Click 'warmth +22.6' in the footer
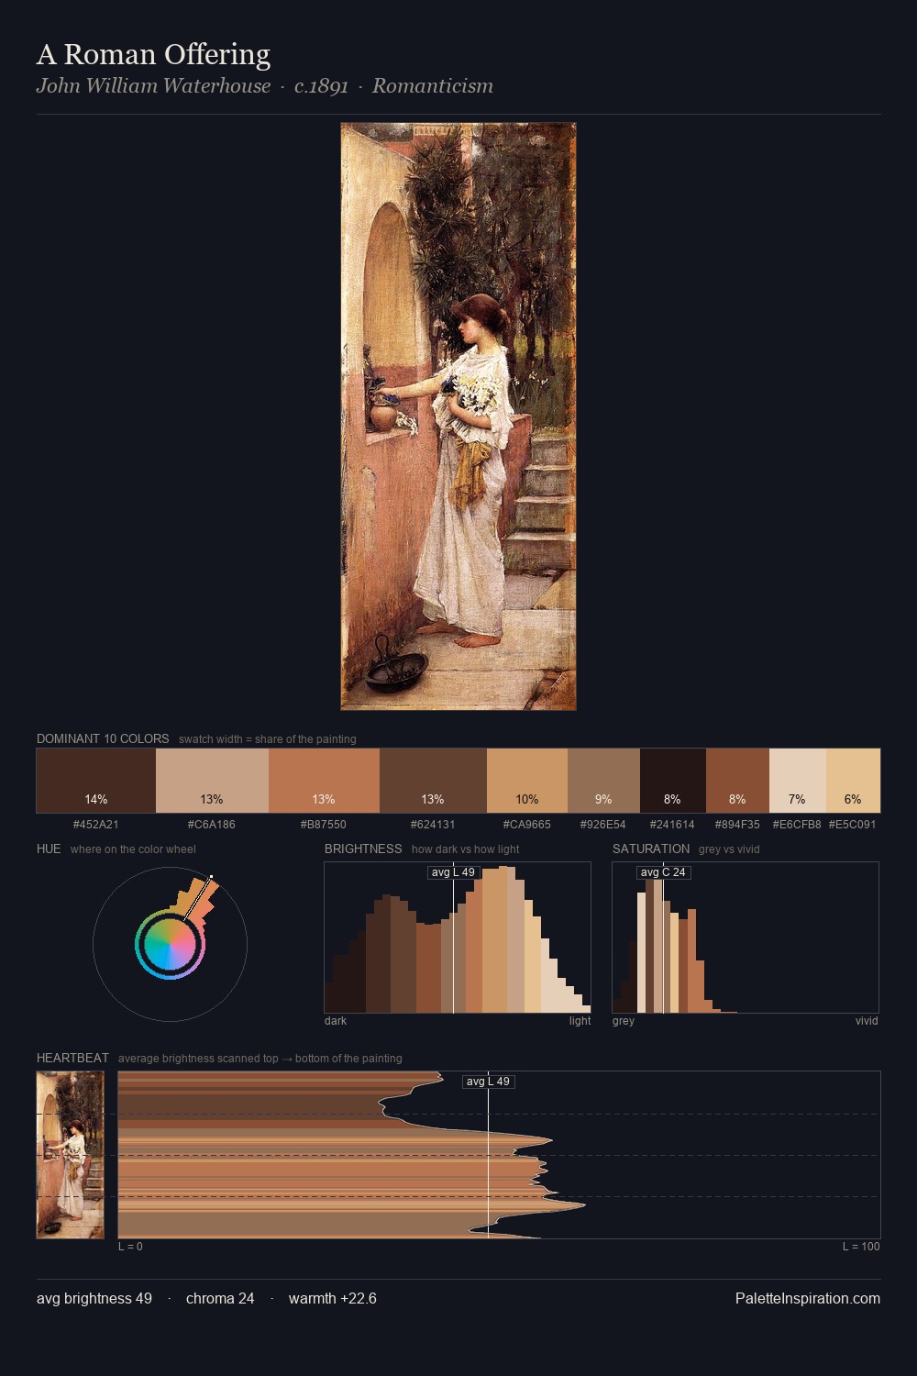The height and width of the screenshot is (1376, 917). click(333, 1298)
